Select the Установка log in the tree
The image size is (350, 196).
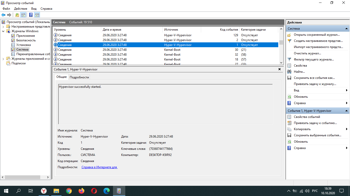pos(24,45)
